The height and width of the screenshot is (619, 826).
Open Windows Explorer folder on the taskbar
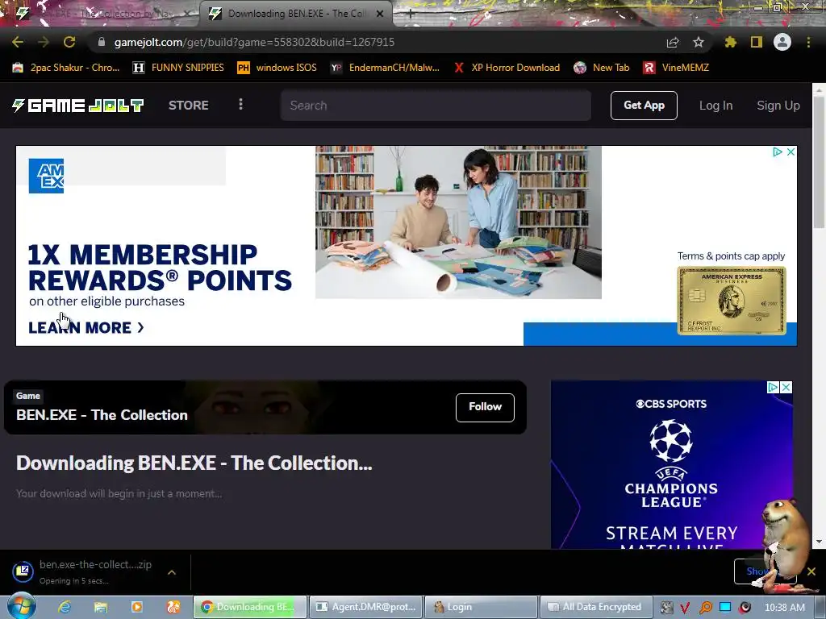(101, 607)
